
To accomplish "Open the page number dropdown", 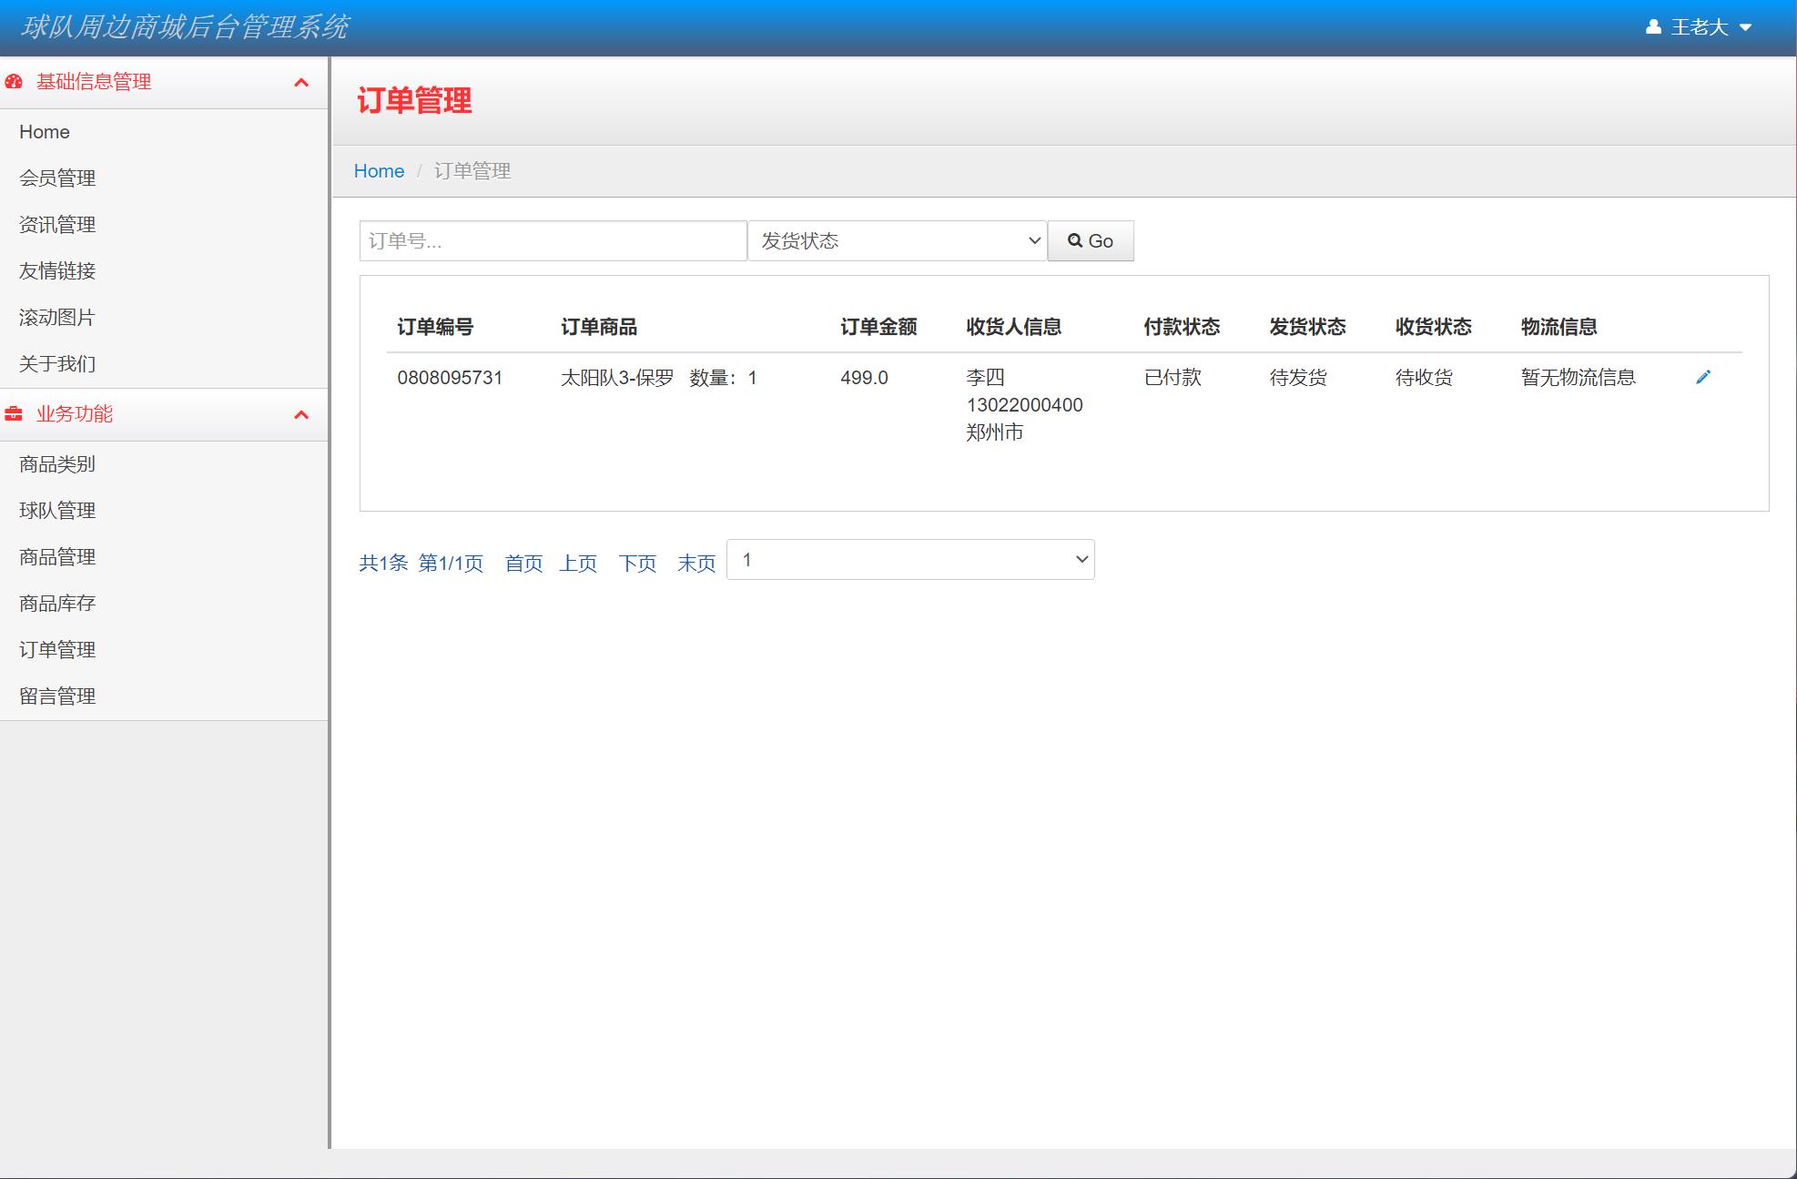I will 909,559.
